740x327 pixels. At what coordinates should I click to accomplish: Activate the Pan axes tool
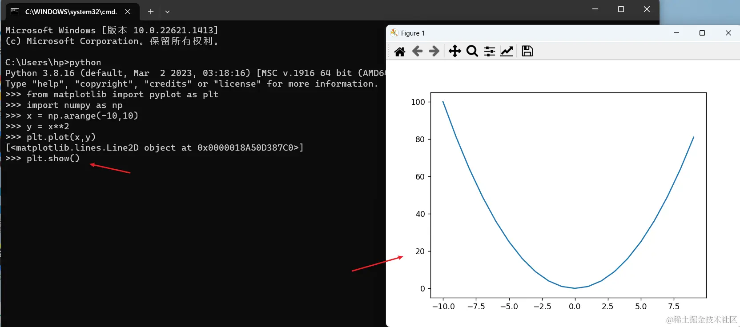454,52
